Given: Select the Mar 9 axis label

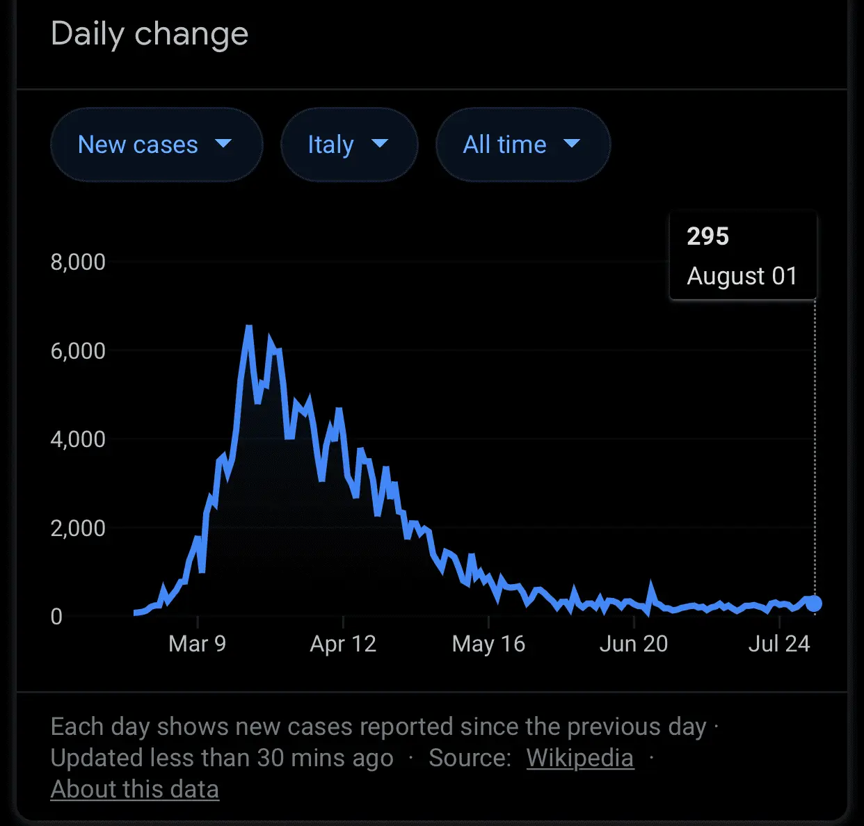Looking at the screenshot, I should pyautogui.click(x=197, y=644).
